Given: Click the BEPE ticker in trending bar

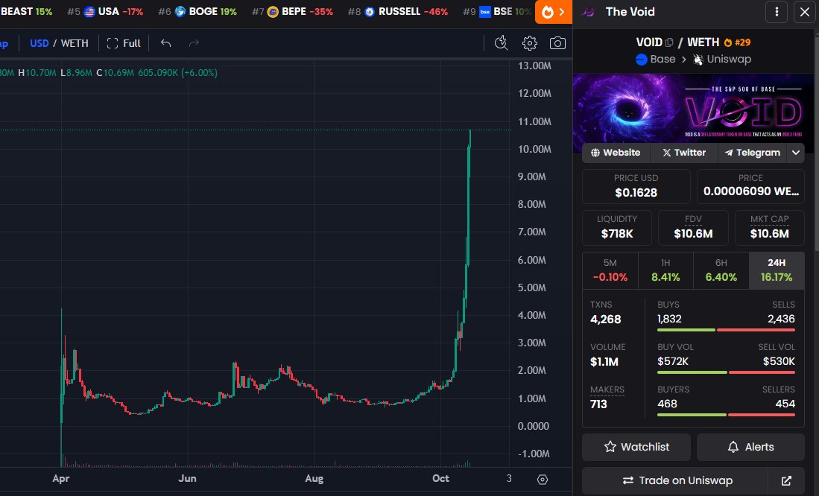Looking at the screenshot, I should click(x=292, y=11).
